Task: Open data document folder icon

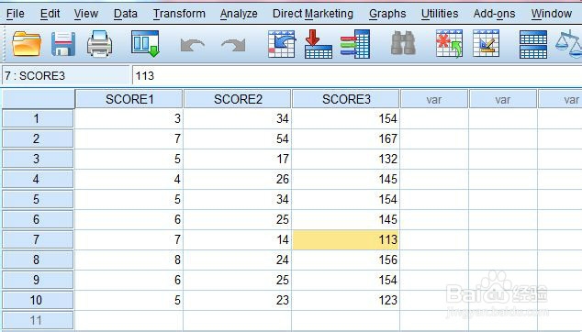Action: pos(27,44)
